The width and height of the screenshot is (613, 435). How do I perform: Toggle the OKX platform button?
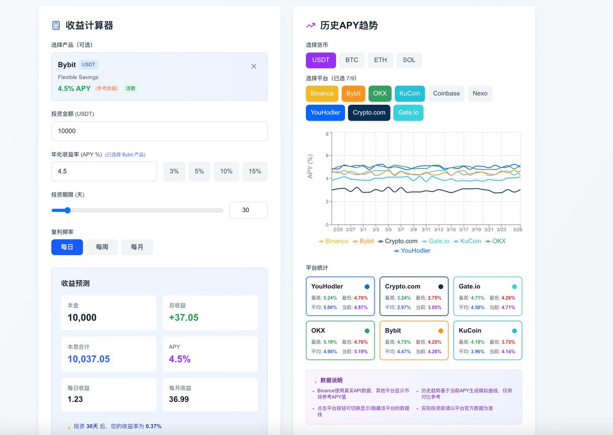tap(380, 93)
